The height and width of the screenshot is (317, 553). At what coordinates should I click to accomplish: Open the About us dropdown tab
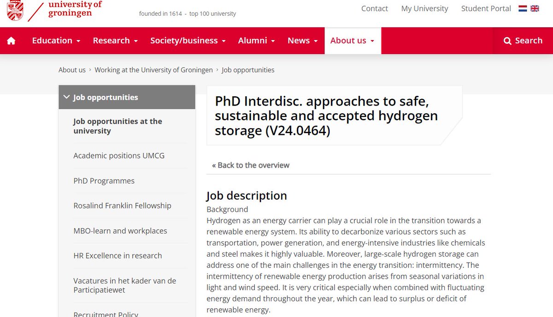coord(353,41)
